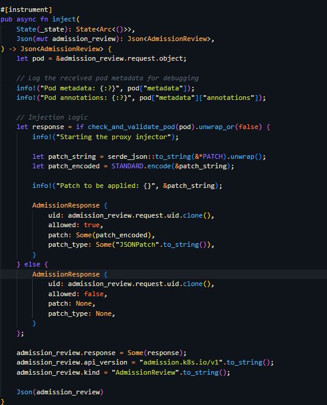Image resolution: width=327 pixels, height=405 pixels.
Task: Click the "JSONPatch" string literal
Action: 137,244
